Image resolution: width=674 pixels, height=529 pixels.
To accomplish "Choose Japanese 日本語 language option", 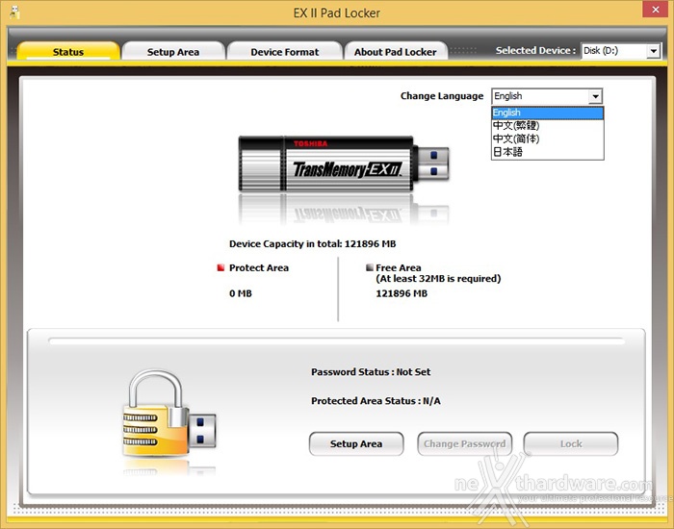I will 548,152.
